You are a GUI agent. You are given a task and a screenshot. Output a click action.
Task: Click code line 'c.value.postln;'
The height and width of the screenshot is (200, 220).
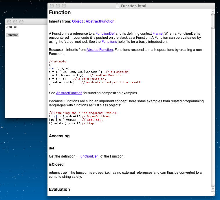point(62,82)
